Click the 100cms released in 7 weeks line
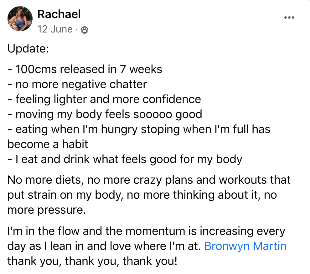310x274 pixels. pyautogui.click(x=85, y=69)
